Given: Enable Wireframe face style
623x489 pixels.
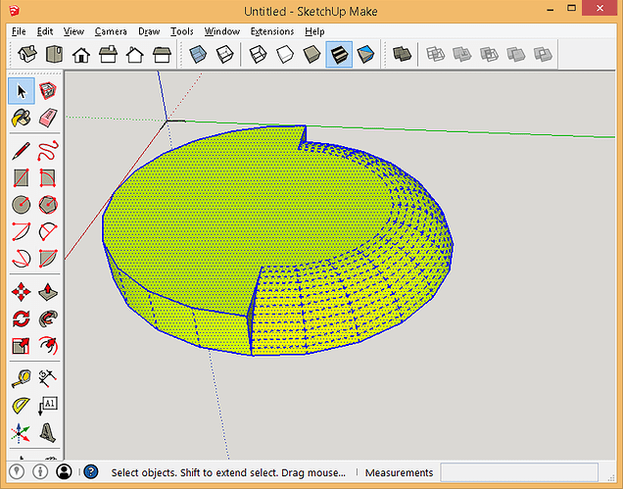Looking at the screenshot, I should [258, 55].
